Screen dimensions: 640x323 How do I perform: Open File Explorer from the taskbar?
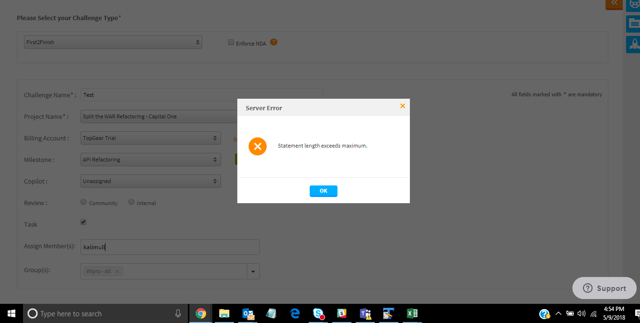pos(224,313)
